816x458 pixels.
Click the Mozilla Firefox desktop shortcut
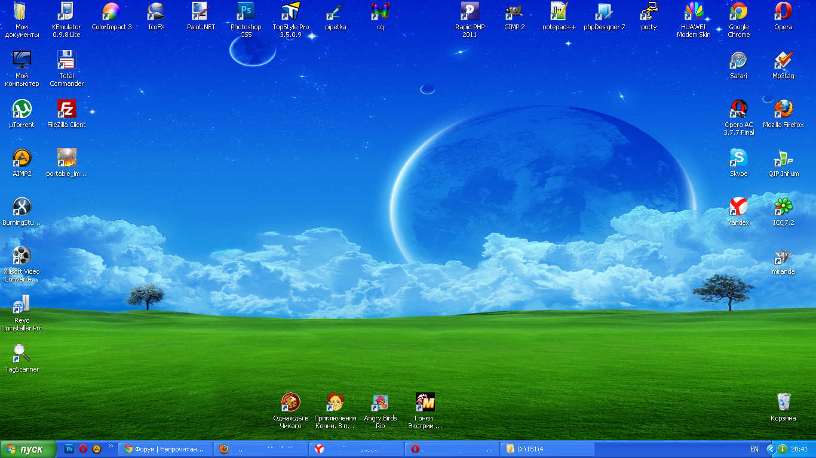click(783, 109)
